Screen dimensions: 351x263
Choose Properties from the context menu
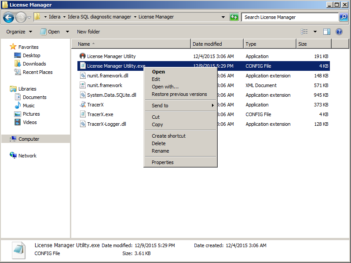pyautogui.click(x=162, y=162)
